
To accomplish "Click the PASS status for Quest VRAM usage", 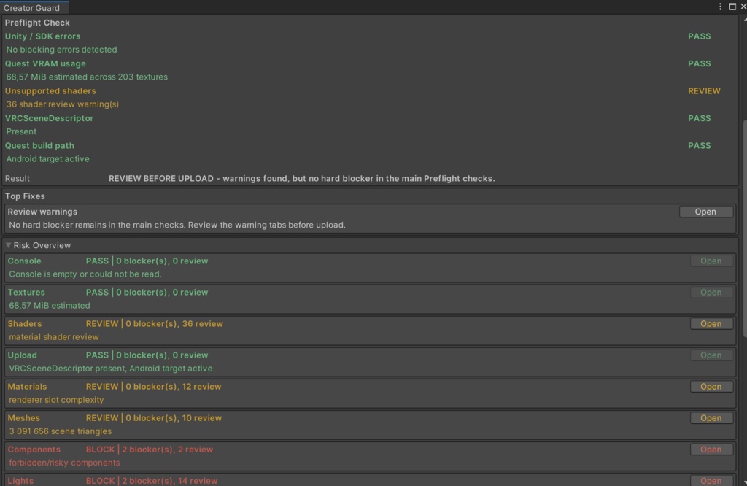I will pyautogui.click(x=699, y=63).
